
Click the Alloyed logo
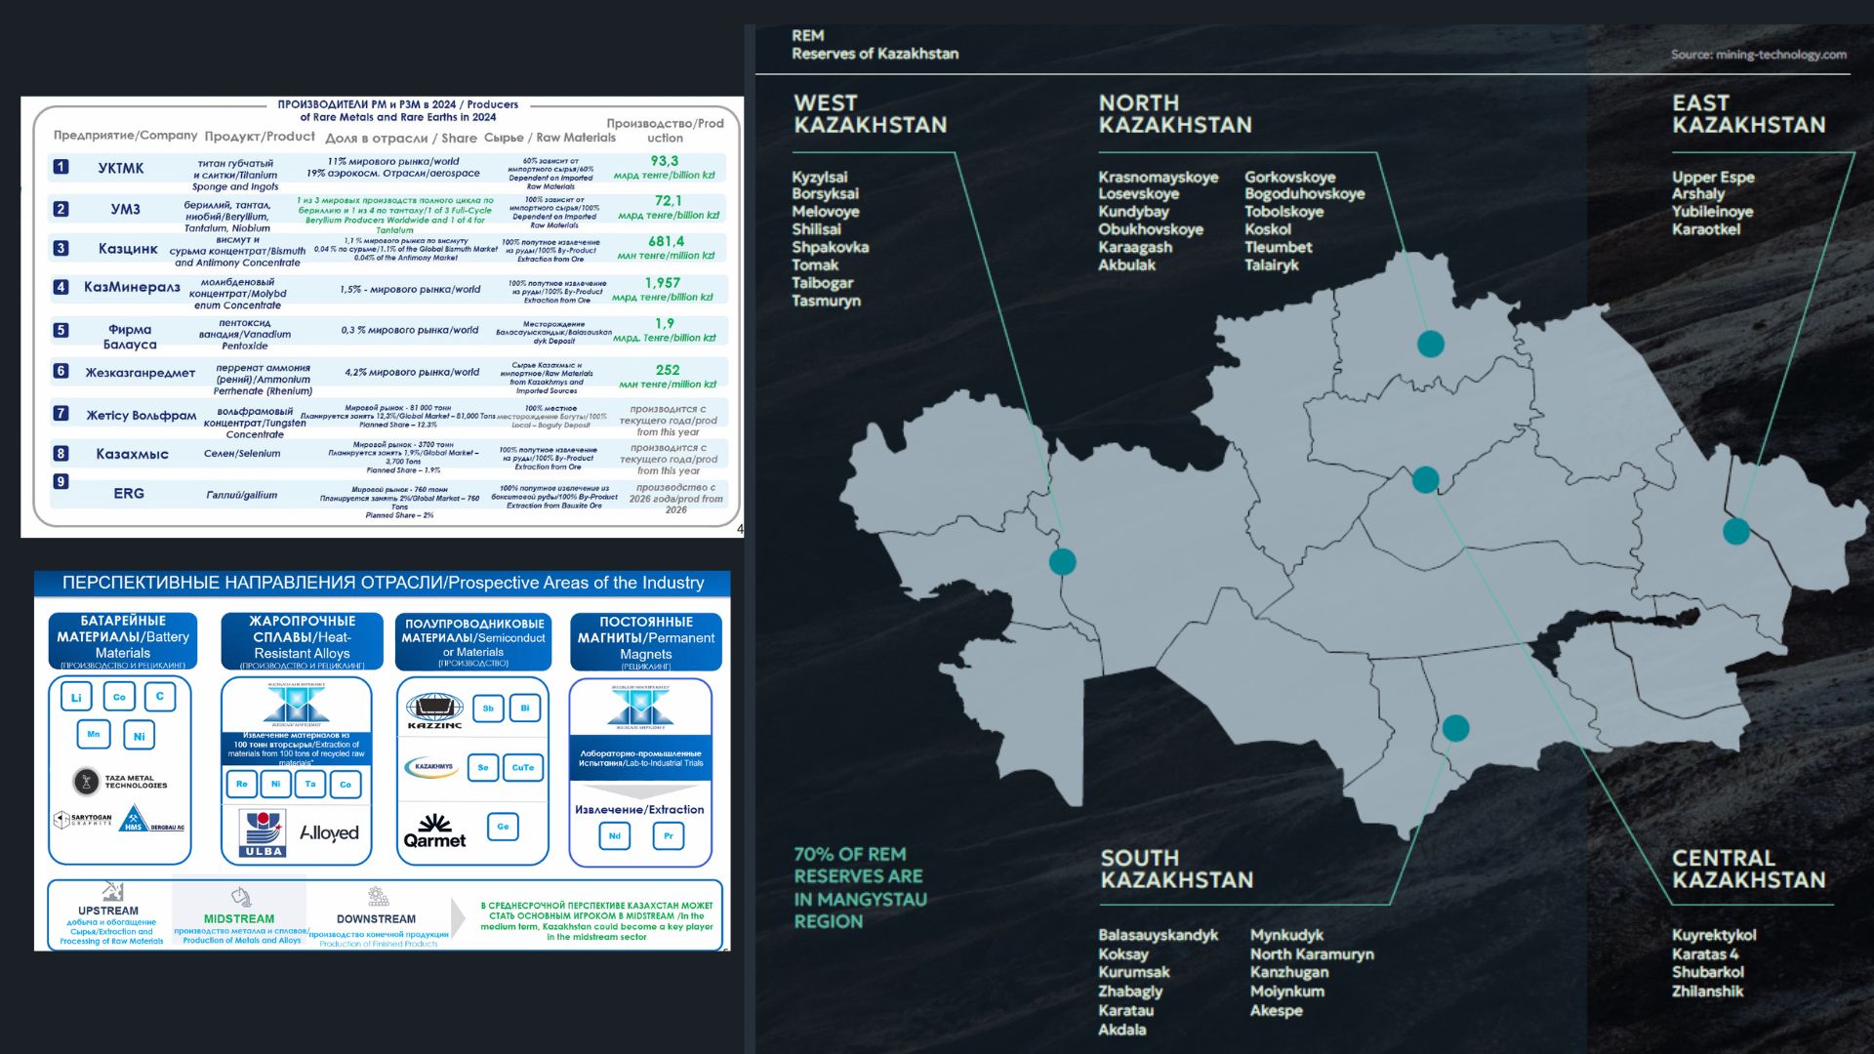[x=329, y=832]
